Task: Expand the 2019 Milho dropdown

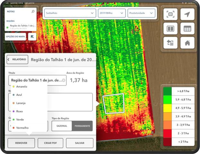Action: pos(112,13)
